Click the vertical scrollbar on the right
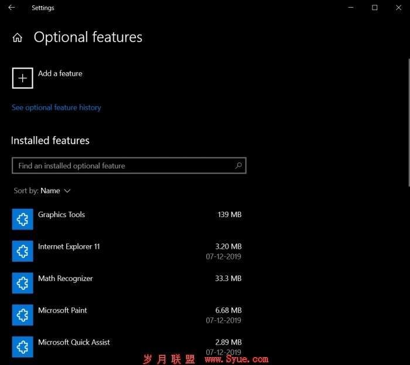The height and width of the screenshot is (365, 410). tap(409, 123)
